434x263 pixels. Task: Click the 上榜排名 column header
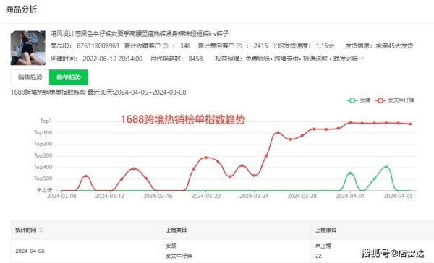pyautogui.click(x=325, y=230)
